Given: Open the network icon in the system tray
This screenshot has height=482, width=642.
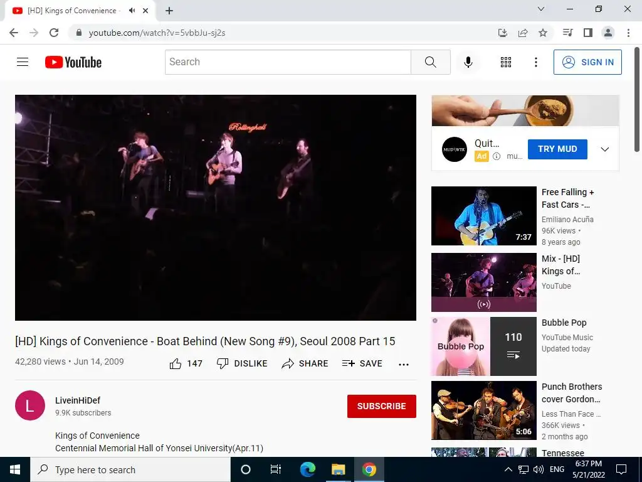Looking at the screenshot, I should (524, 469).
